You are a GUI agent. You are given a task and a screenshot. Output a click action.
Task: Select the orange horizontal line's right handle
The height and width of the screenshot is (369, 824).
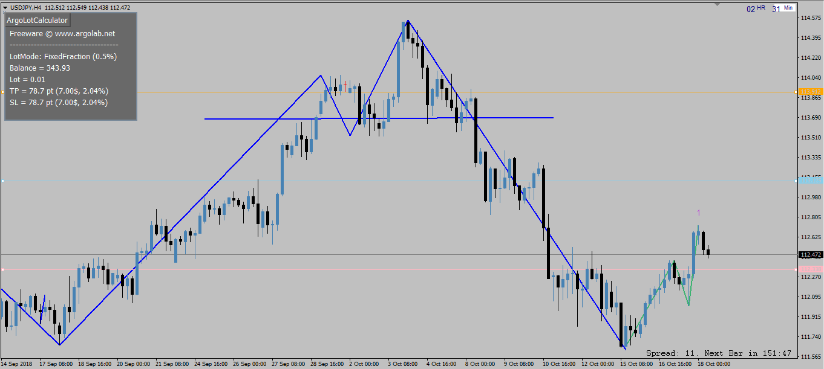click(795, 92)
